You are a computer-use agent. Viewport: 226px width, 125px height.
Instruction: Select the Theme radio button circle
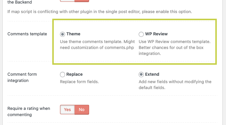coord(62,34)
